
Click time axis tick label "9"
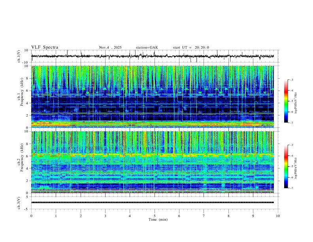point(253,216)
